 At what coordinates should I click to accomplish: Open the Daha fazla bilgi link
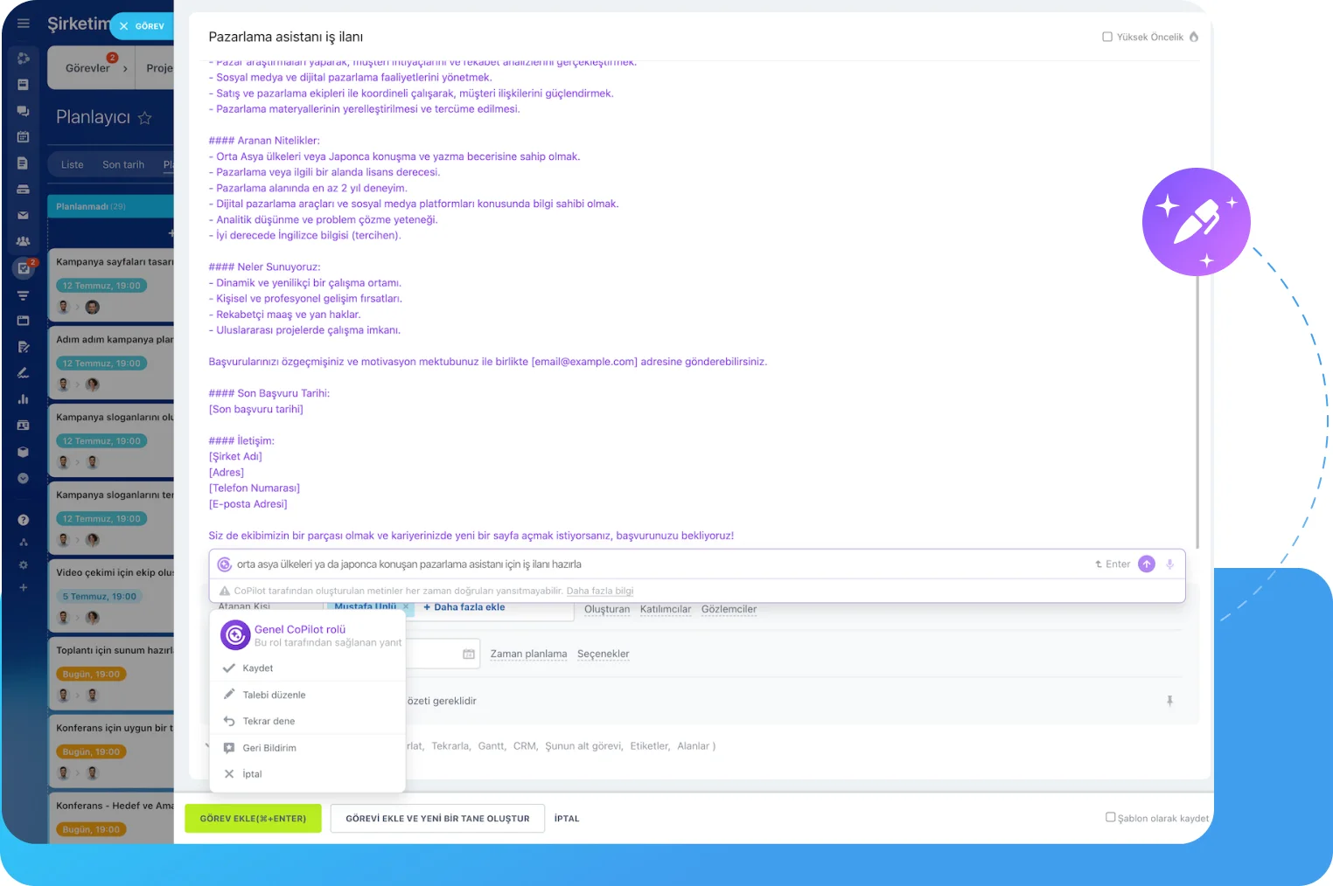click(600, 591)
